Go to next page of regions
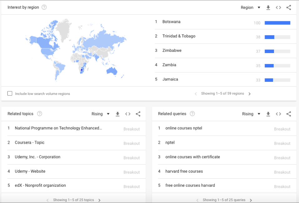The image size is (299, 203). click(249, 94)
